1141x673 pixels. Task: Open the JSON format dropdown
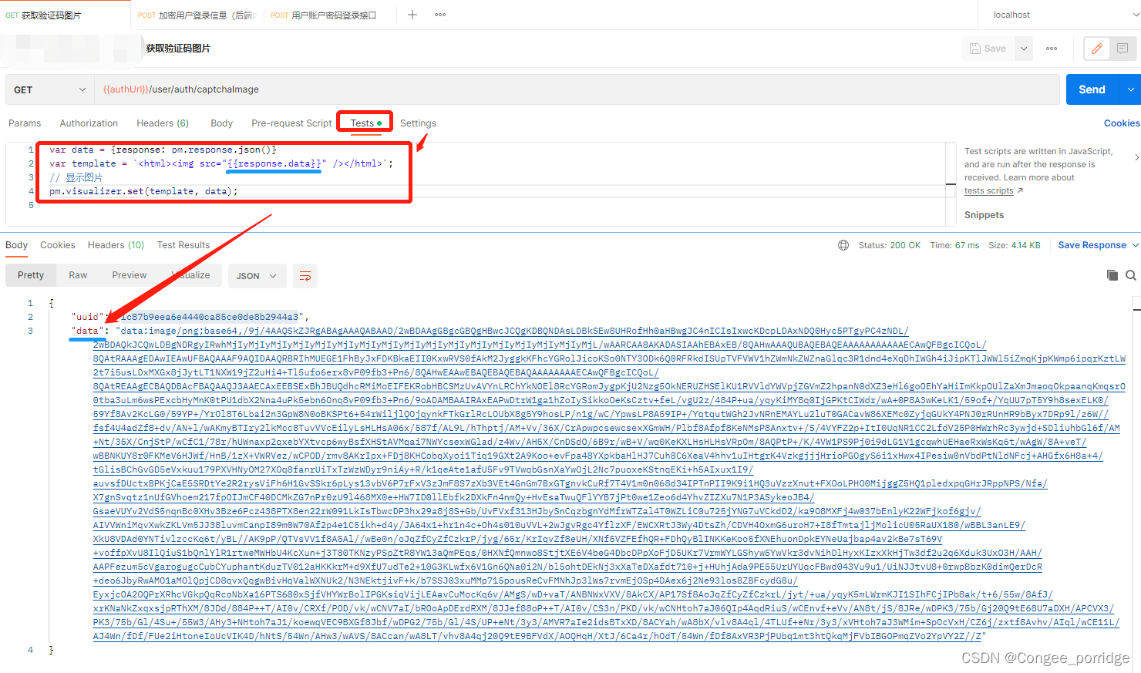tap(257, 276)
